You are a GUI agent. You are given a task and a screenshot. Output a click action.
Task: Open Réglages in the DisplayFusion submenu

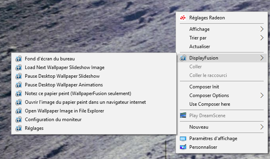coord(34,128)
